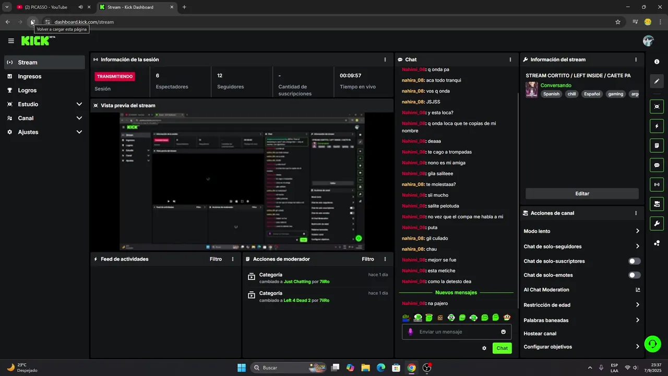668x376 pixels.
Task: Click the taskbar Buscar search box
Action: click(x=289, y=368)
